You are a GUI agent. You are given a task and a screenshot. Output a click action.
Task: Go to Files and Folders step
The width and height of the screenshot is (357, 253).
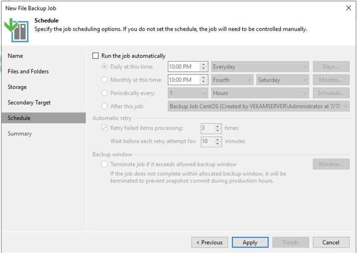click(28, 71)
